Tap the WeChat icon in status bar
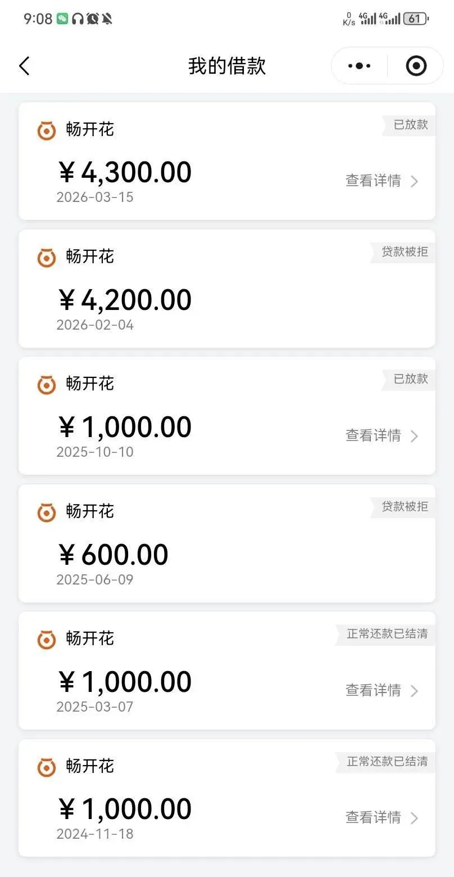The width and height of the screenshot is (454, 877). (x=62, y=19)
